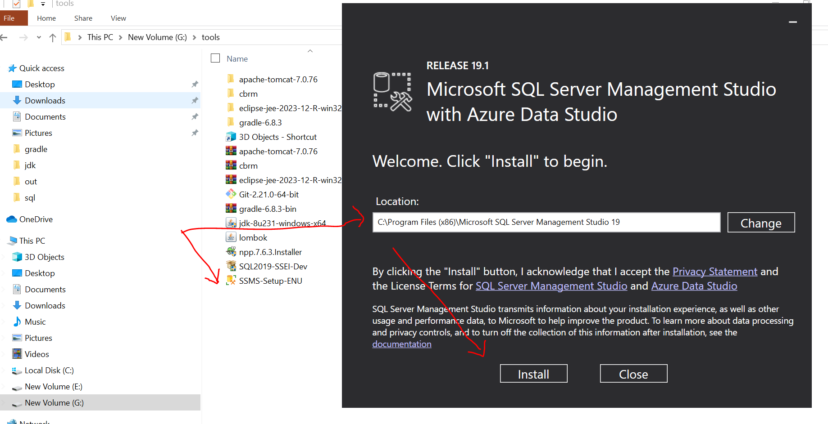The image size is (828, 424).
Task: Open the documentation link in installer
Action: coord(402,344)
